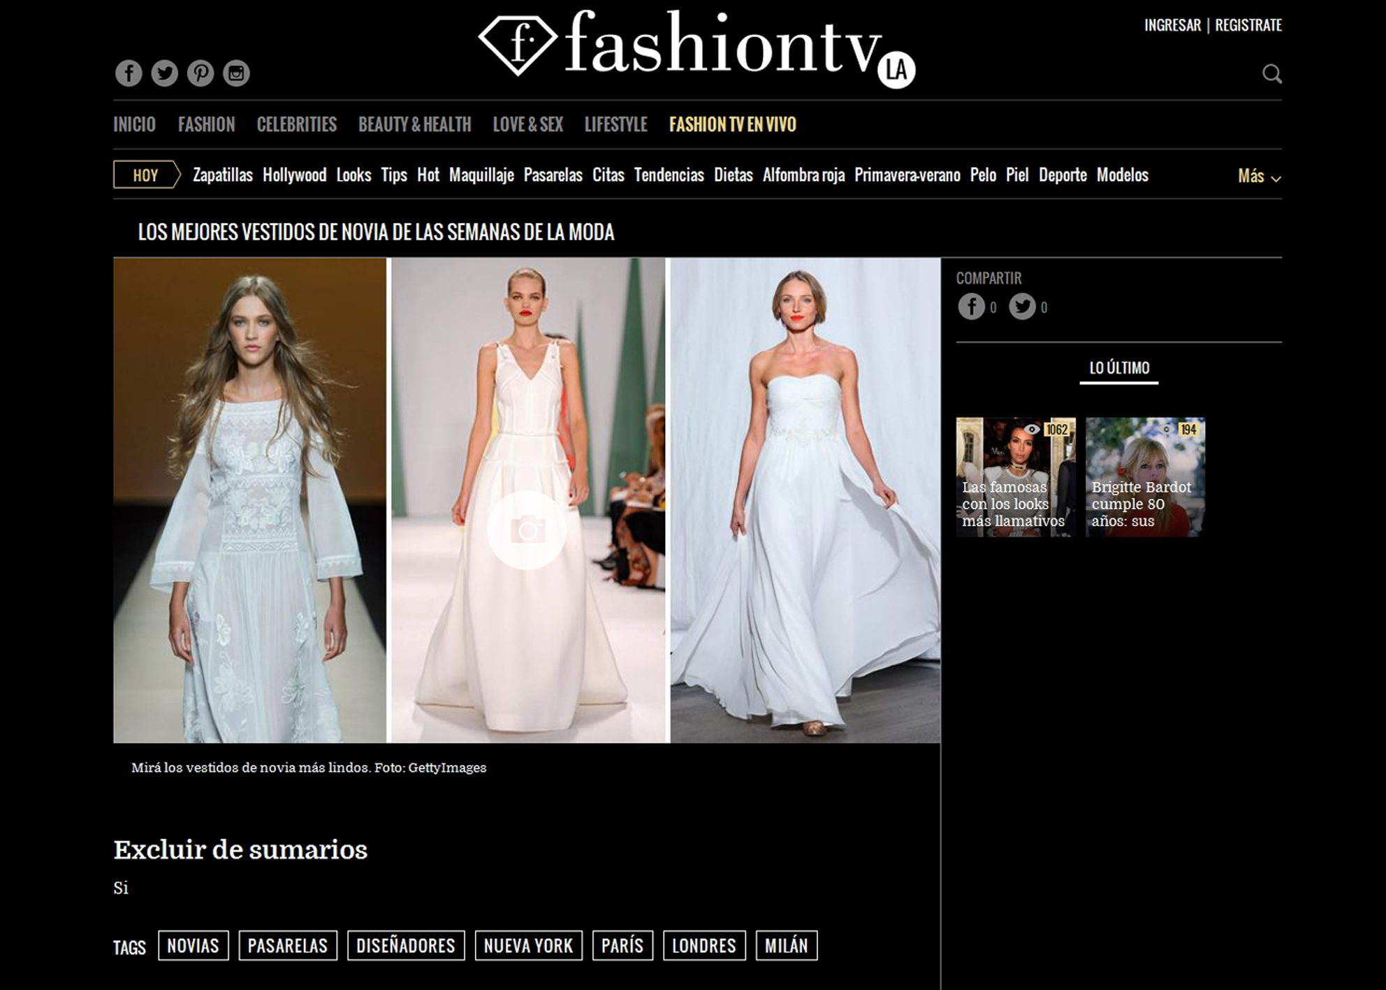The image size is (1386, 990).
Task: Open the Instagram icon in the header
Action: click(236, 73)
